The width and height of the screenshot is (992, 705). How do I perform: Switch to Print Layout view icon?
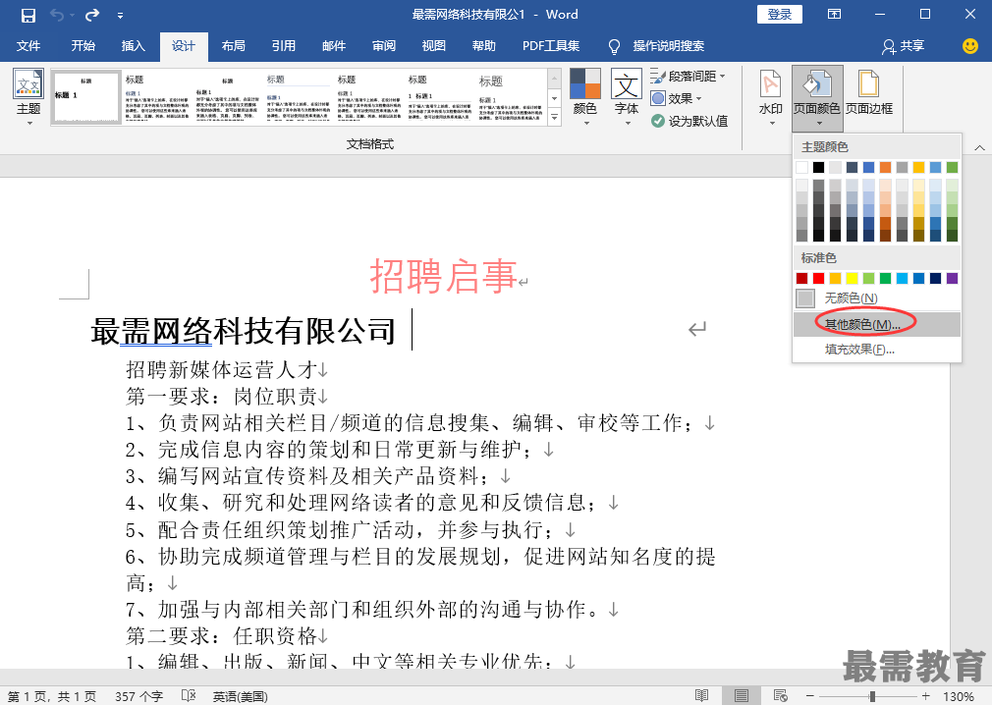click(741, 695)
